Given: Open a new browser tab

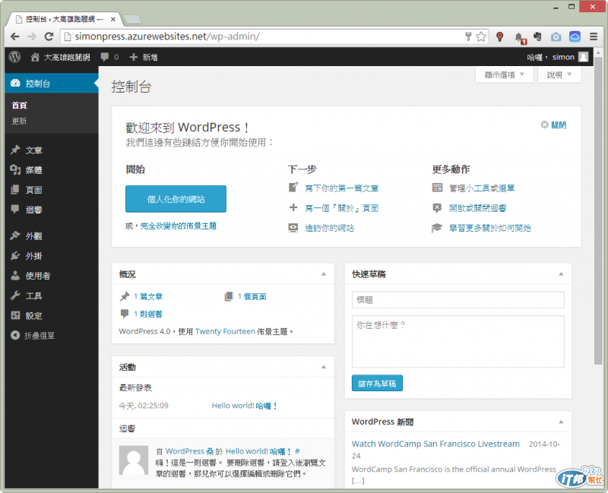Looking at the screenshot, I should tap(132, 19).
